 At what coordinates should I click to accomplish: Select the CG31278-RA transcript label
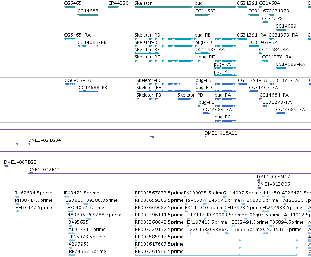pos(277,57)
